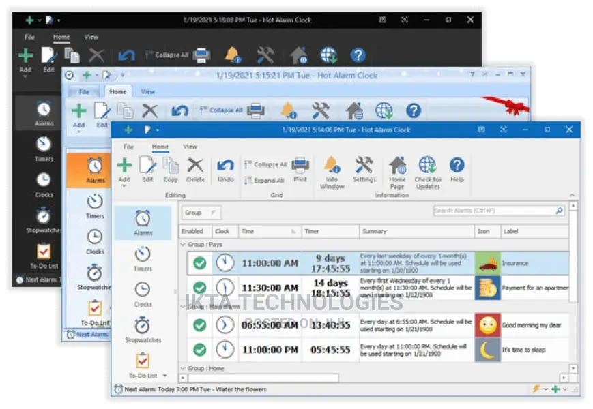This screenshot has width=593, height=409.
Task: Click the Insurance car icon thumbnail
Action: (x=487, y=263)
